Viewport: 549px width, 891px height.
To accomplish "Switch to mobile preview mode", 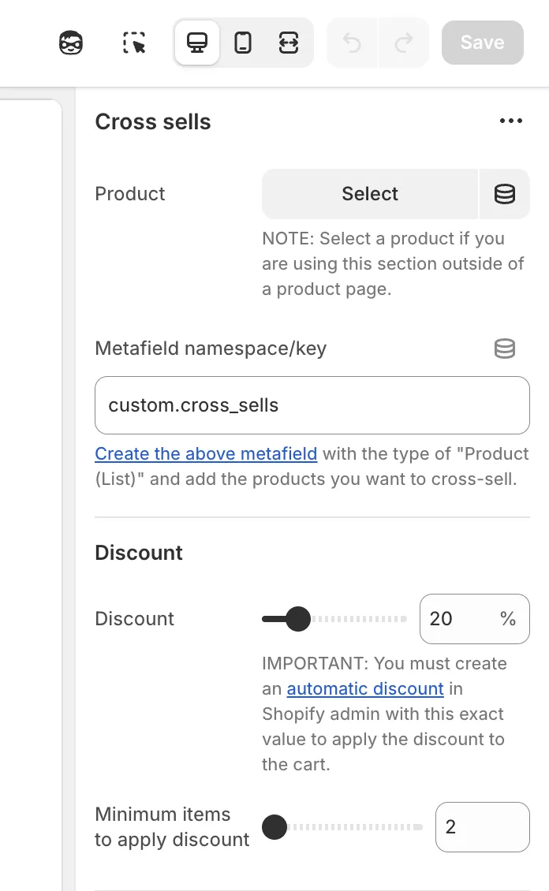I will point(243,43).
